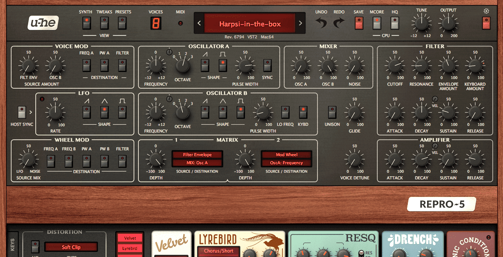Viewport: 503px width, 257px height.
Task: Click the VOICE DETUNE knob
Action: 354,159
